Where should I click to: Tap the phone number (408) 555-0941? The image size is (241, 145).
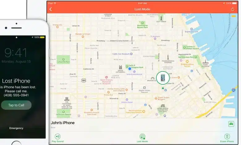(16, 95)
